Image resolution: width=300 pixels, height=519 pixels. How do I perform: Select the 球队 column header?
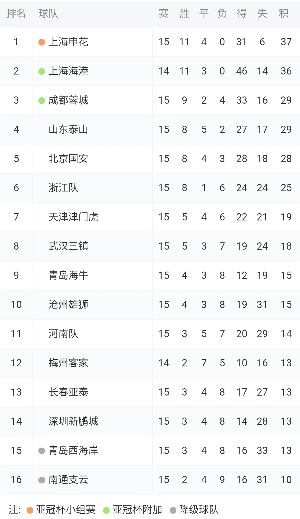tap(48, 13)
